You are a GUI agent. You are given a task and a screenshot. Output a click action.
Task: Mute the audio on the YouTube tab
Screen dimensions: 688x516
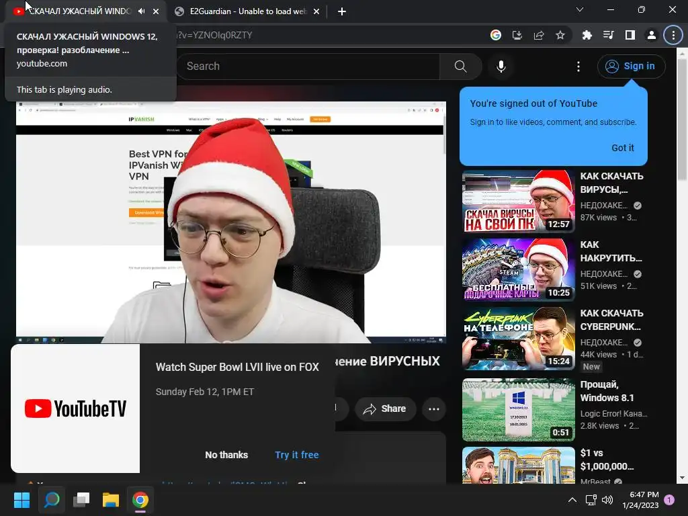pyautogui.click(x=141, y=11)
